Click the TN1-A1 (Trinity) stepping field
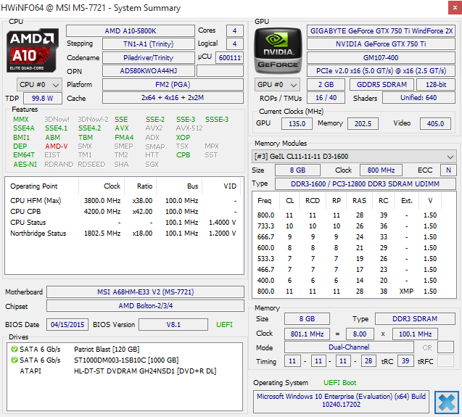This screenshot has height=417, width=462. (x=148, y=44)
